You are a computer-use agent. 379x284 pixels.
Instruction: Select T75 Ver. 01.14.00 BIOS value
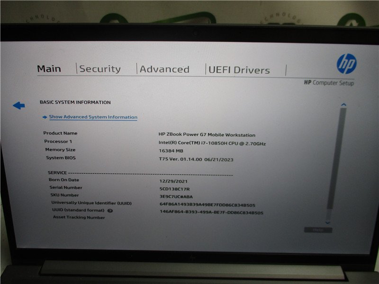click(196, 160)
